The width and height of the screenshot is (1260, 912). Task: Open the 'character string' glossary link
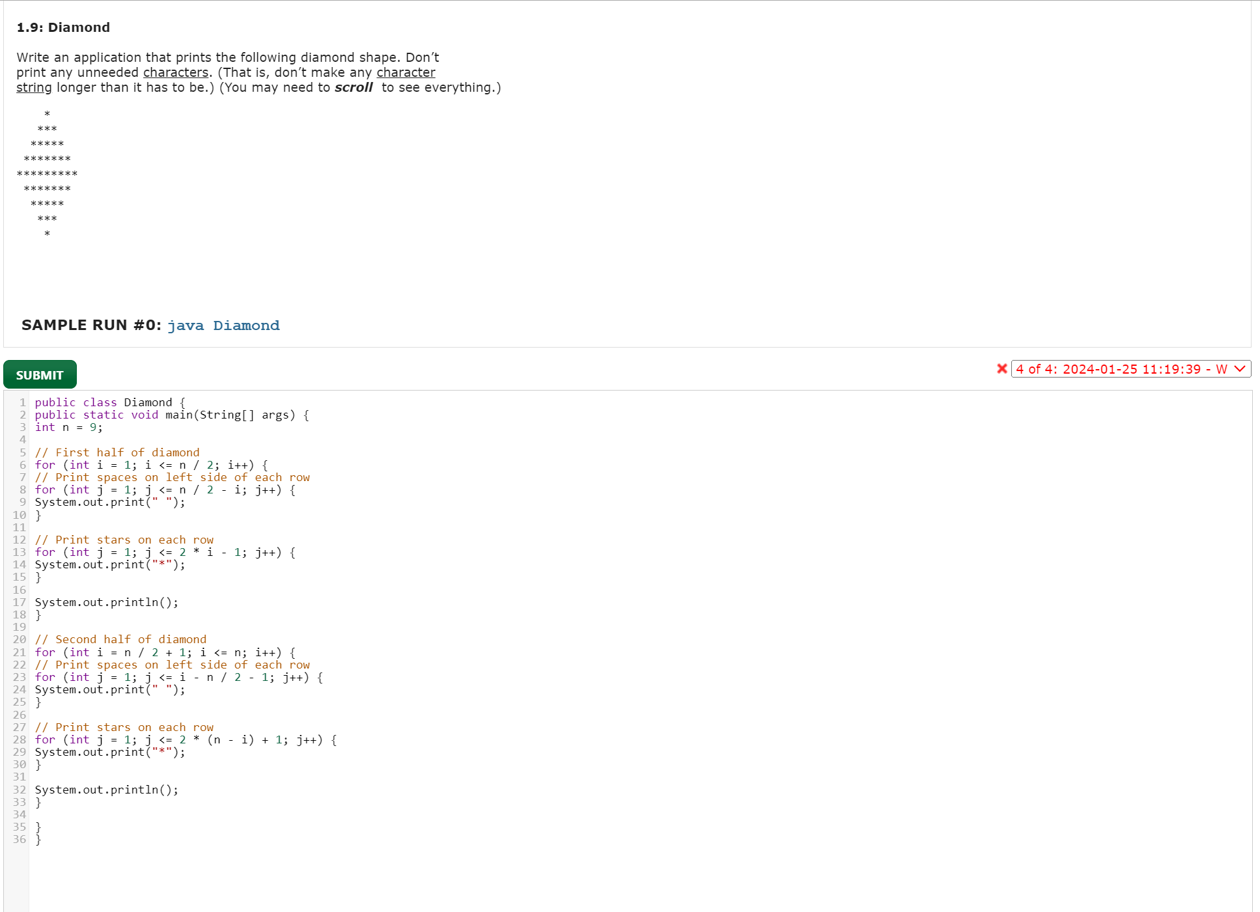click(405, 72)
